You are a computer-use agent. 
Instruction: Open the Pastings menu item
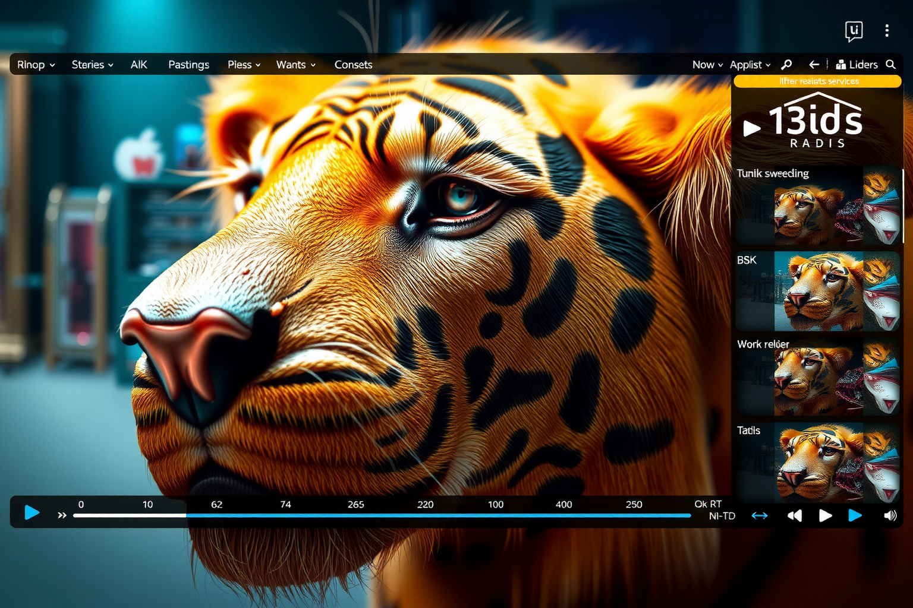point(188,65)
